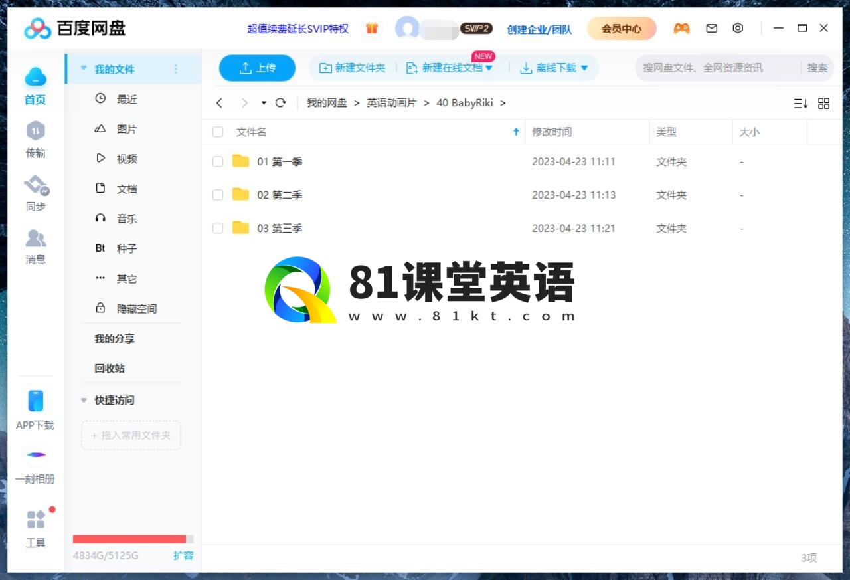The image size is (850, 580).
Task: Open the game controller icon
Action: click(x=681, y=29)
